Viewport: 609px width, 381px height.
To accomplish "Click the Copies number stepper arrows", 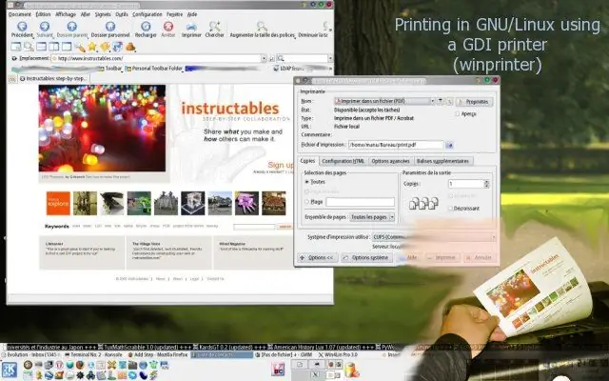I will pyautogui.click(x=486, y=184).
